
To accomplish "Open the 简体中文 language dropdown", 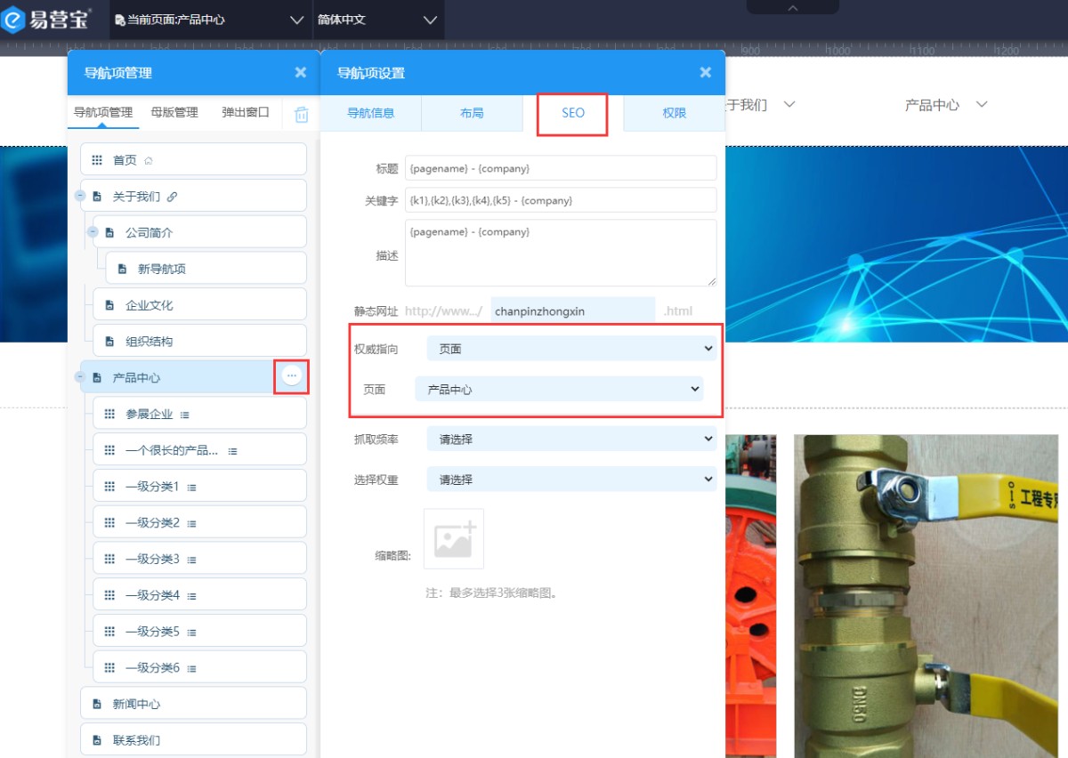I will point(379,20).
